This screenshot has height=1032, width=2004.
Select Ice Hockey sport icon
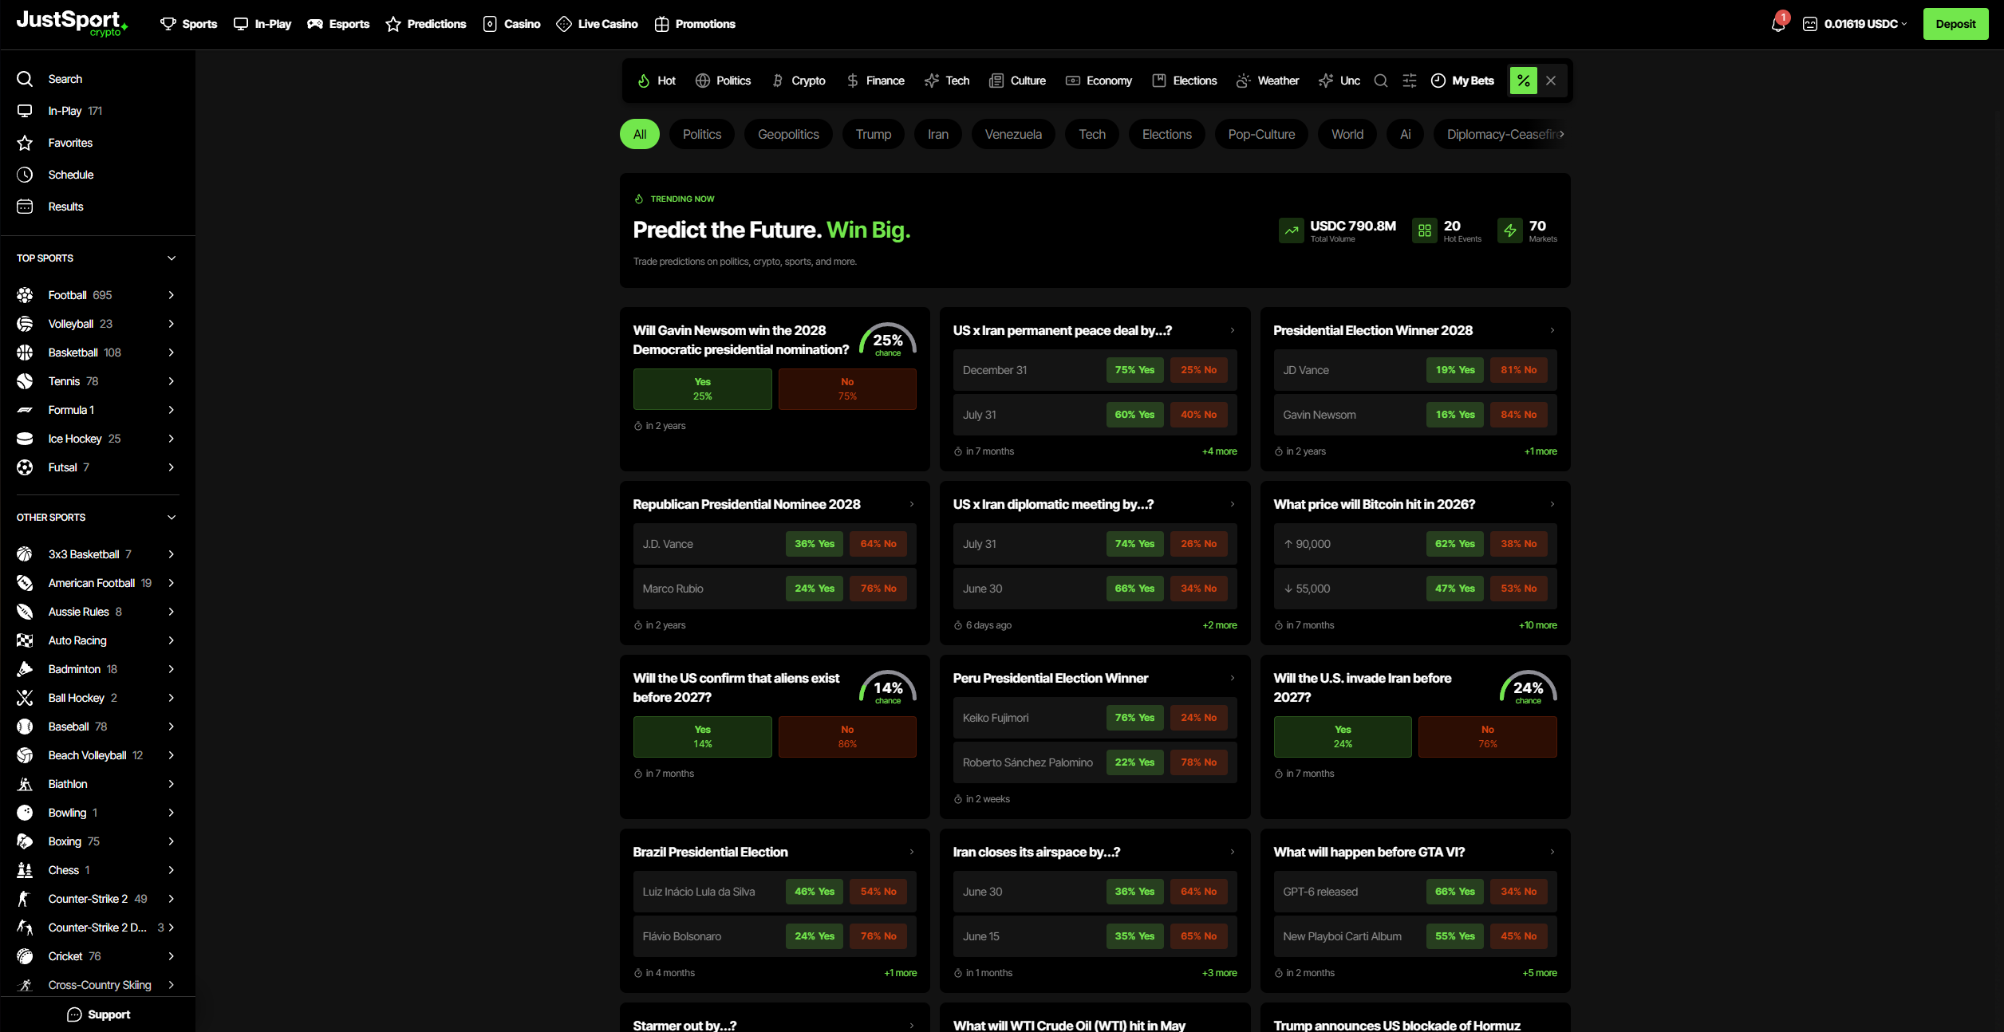tap(25, 439)
